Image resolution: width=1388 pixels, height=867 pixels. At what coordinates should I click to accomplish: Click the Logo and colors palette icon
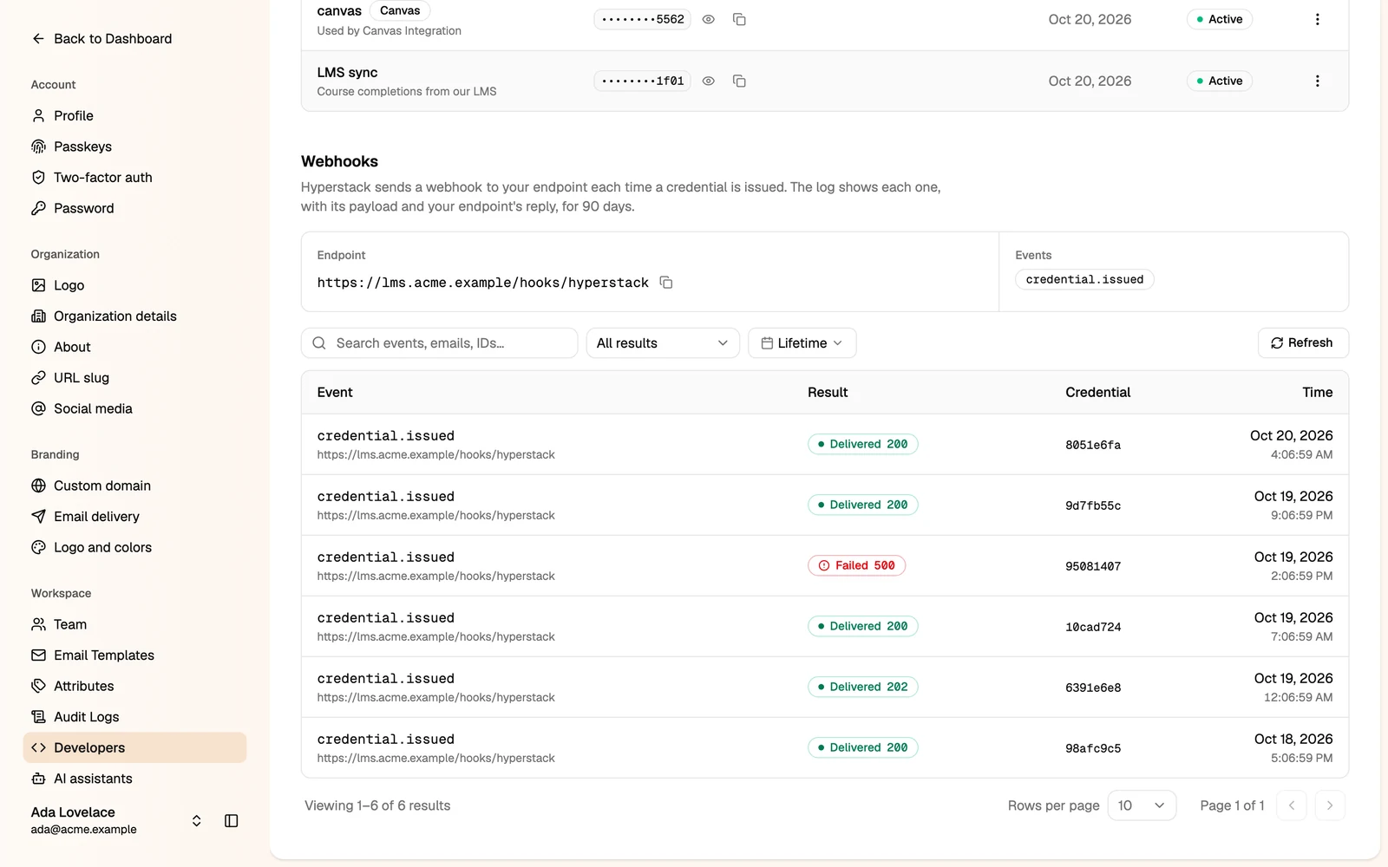[38, 547]
